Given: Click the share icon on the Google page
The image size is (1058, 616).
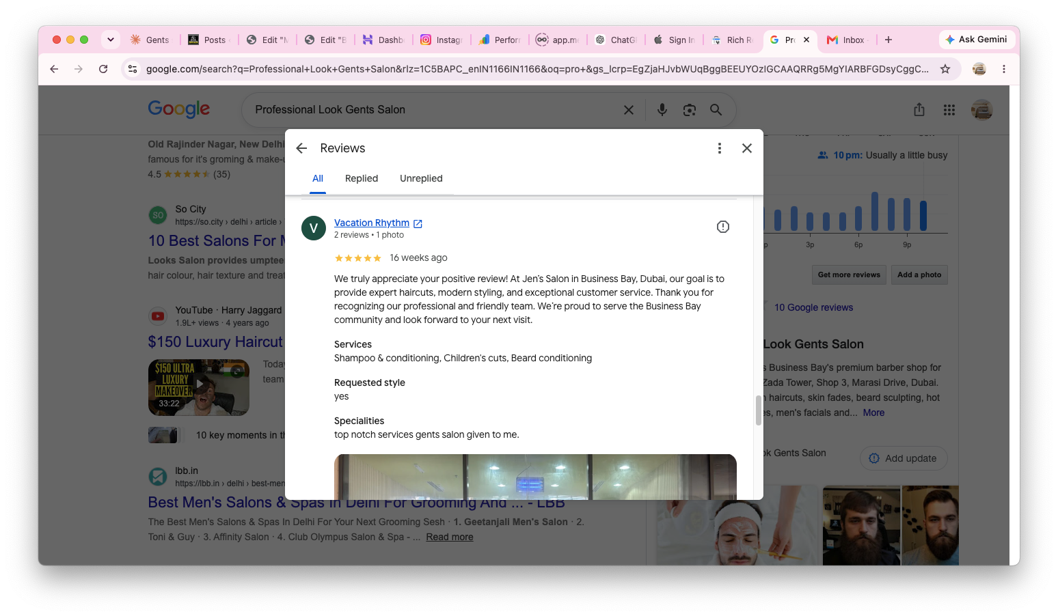Looking at the screenshot, I should click(919, 110).
